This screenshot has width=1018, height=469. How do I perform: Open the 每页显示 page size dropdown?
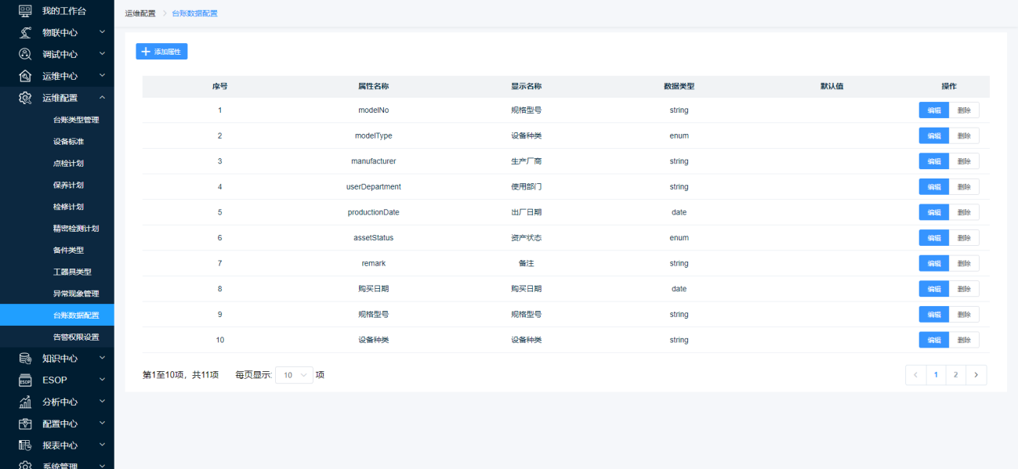click(294, 375)
